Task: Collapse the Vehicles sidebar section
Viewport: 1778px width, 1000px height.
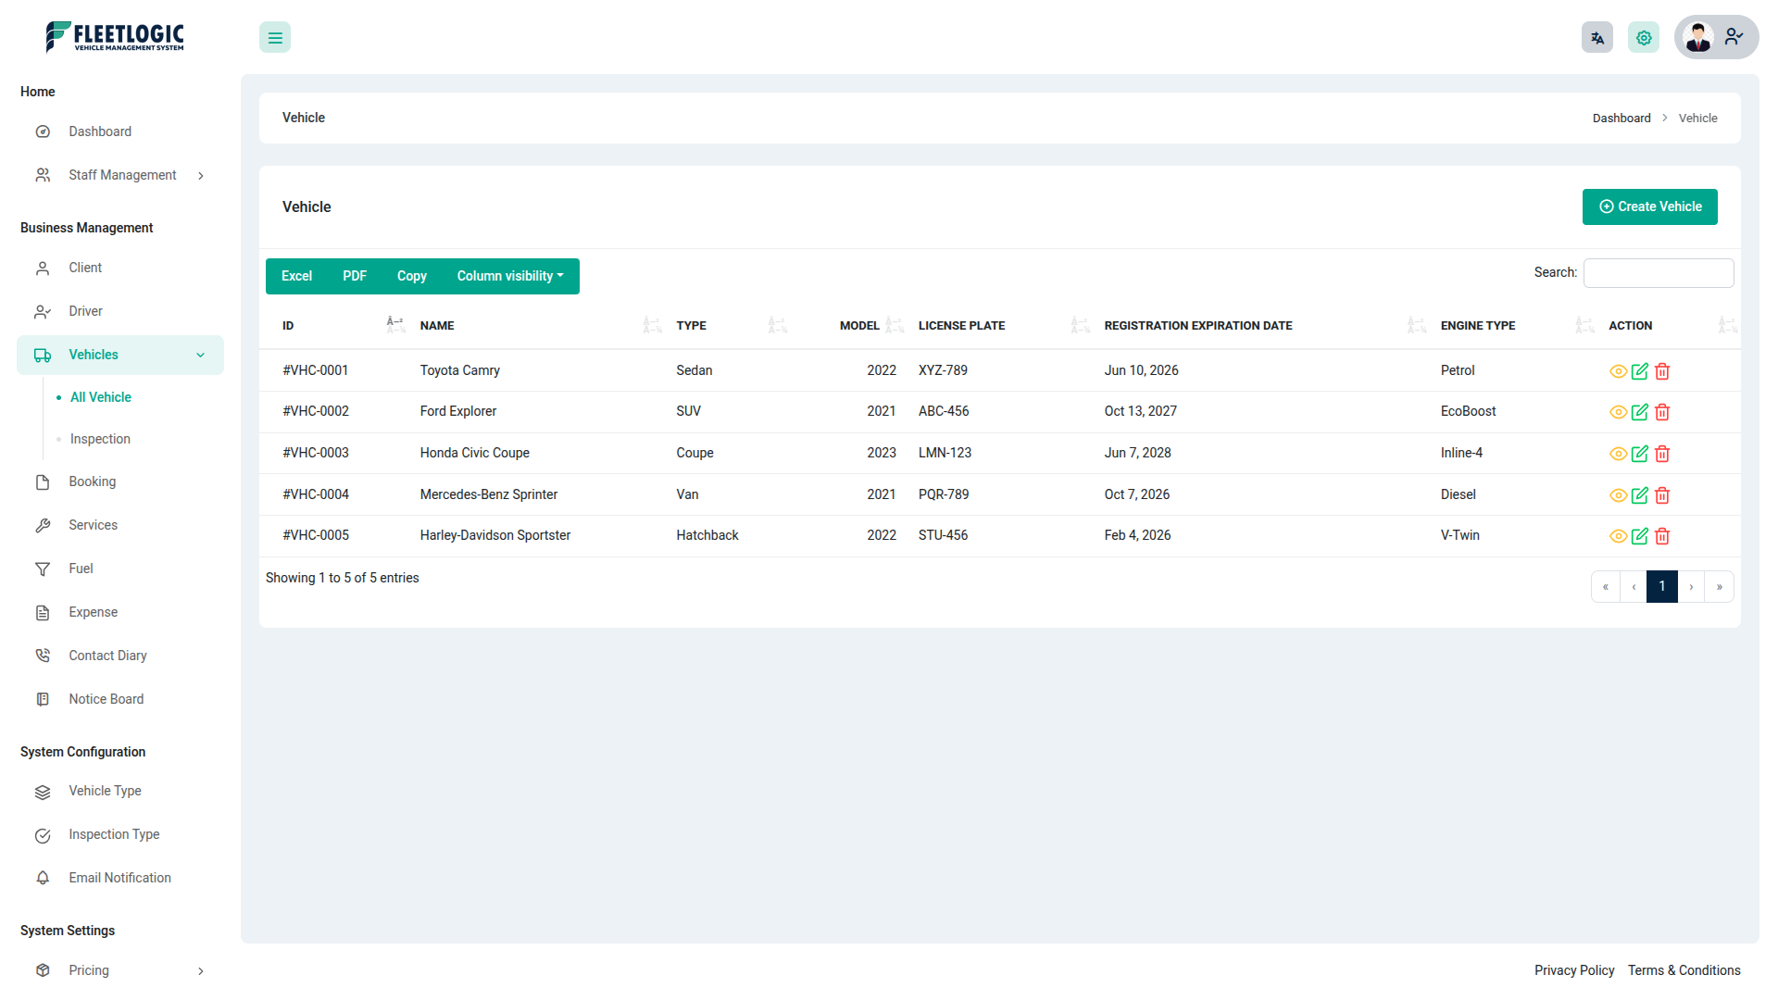Action: click(200, 356)
